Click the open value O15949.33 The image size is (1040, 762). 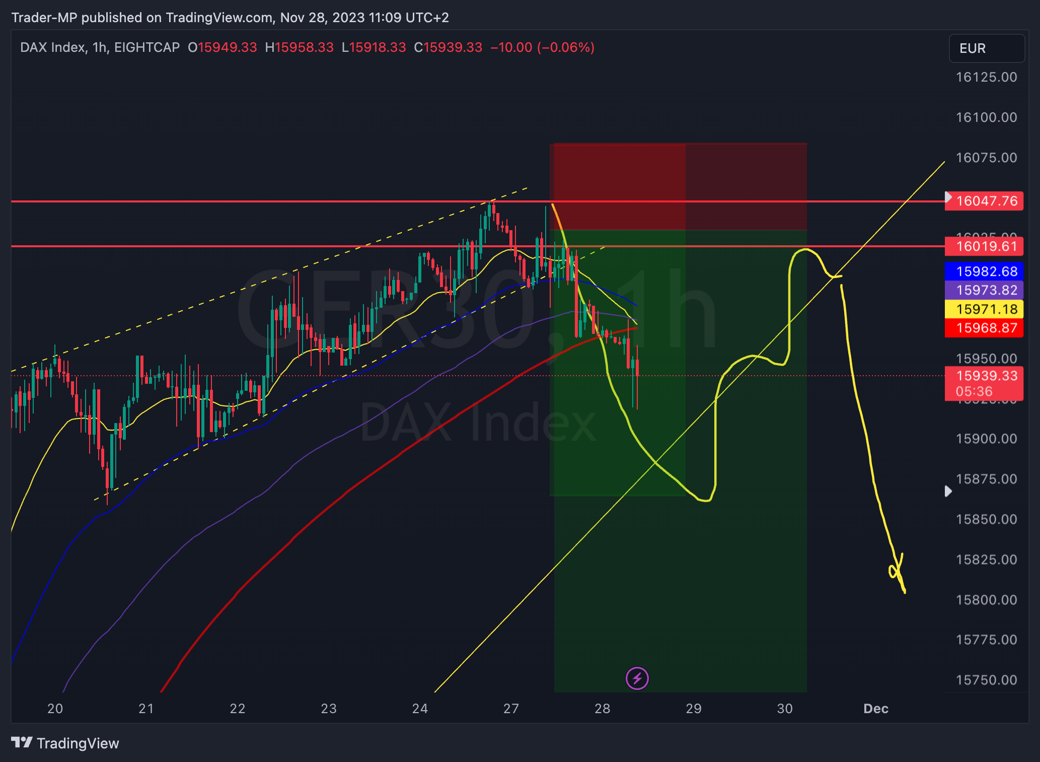click(x=222, y=47)
